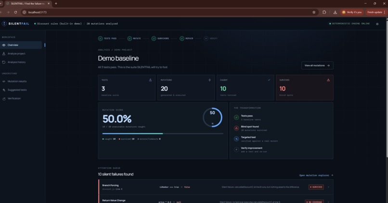Click the flask icon in Tests card
Viewport: 388px width, 203px height.
tap(150, 80)
